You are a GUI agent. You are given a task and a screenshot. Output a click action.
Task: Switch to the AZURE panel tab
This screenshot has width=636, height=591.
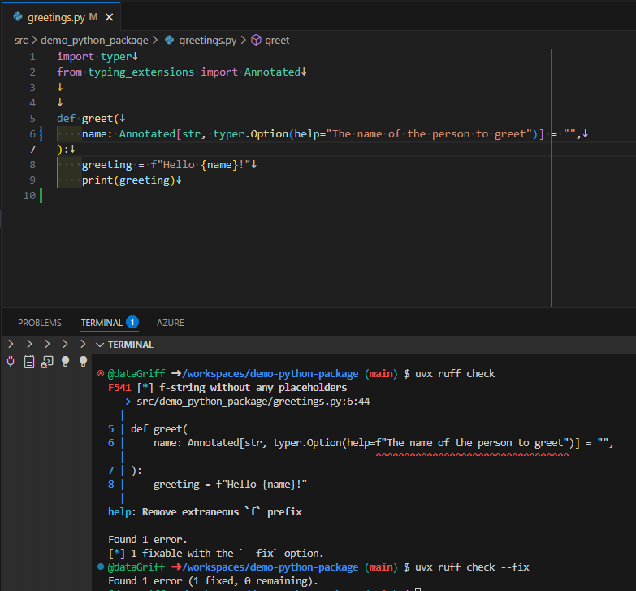[171, 323]
